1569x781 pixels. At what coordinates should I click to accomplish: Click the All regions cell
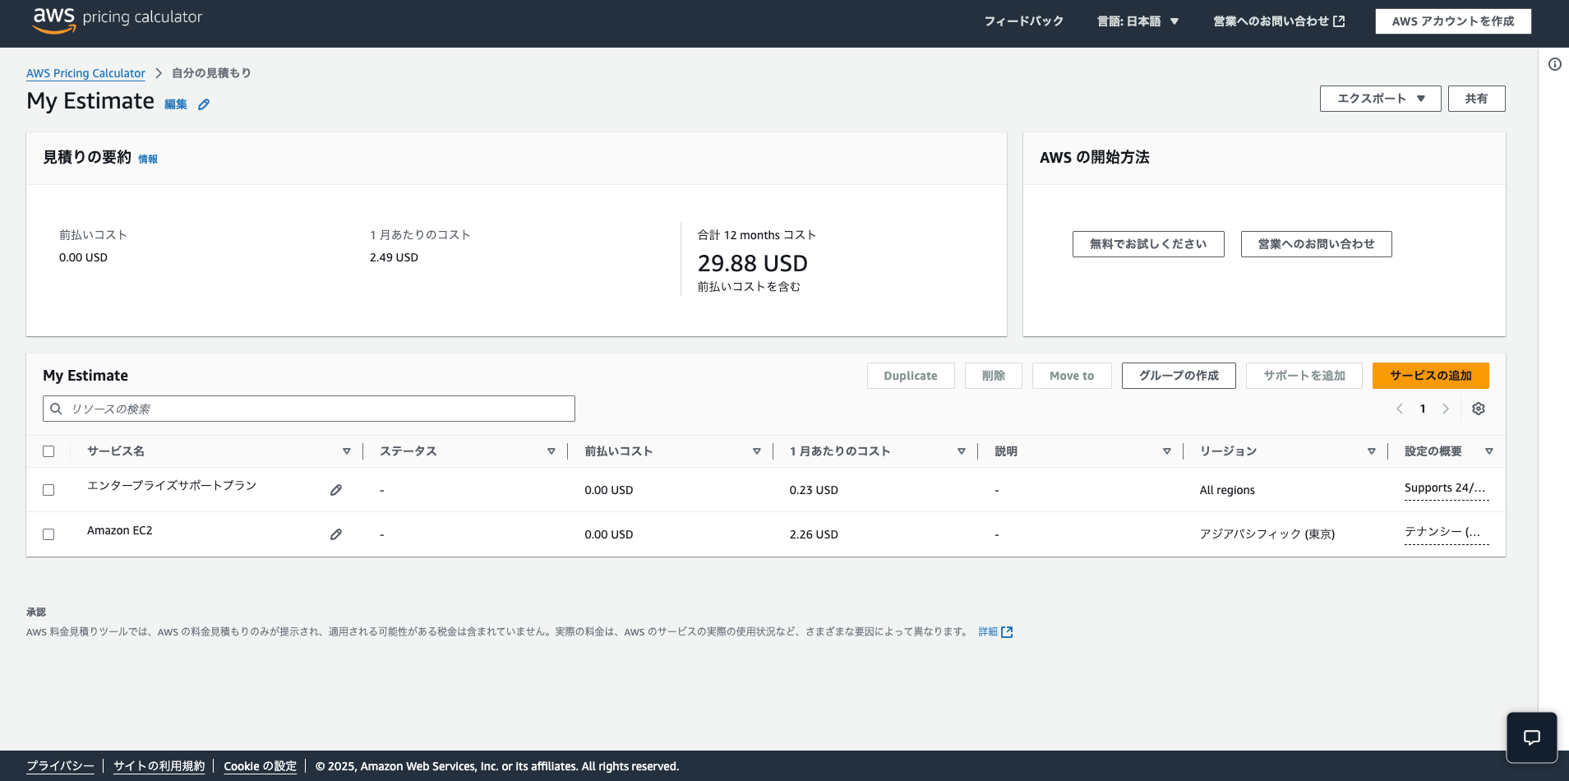[1227, 490]
